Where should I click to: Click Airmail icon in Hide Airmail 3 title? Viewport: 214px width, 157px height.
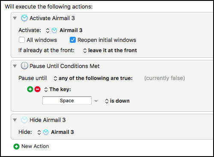coord(24,120)
